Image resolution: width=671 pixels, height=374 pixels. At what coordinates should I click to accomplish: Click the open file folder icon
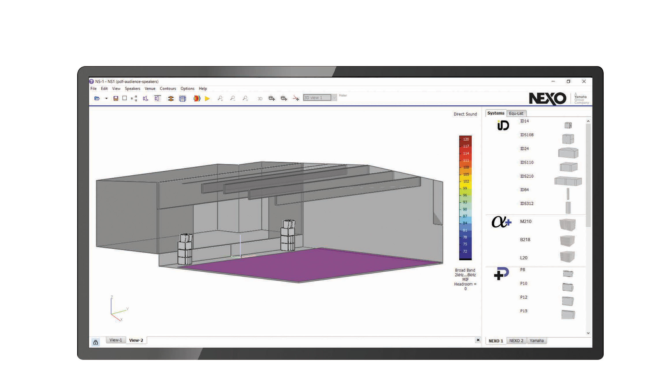point(97,98)
